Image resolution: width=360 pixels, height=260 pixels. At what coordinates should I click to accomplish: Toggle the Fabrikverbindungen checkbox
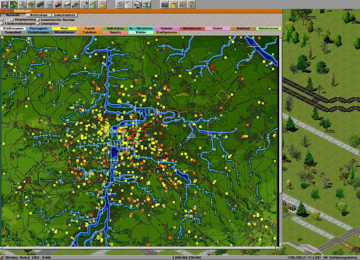tap(2, 24)
